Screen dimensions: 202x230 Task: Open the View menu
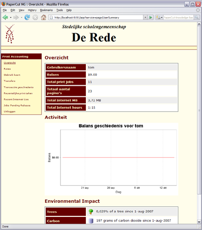coord(21,10)
